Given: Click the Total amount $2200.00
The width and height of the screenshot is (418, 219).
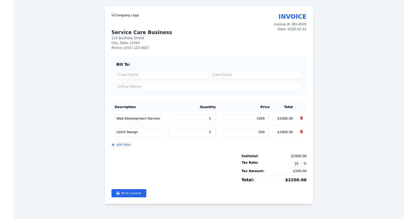Looking at the screenshot, I should (295, 180).
